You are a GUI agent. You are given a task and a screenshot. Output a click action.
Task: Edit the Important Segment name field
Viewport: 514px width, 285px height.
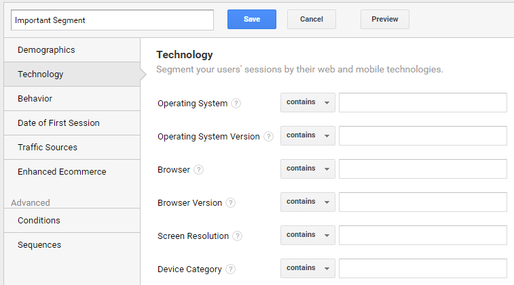click(113, 20)
